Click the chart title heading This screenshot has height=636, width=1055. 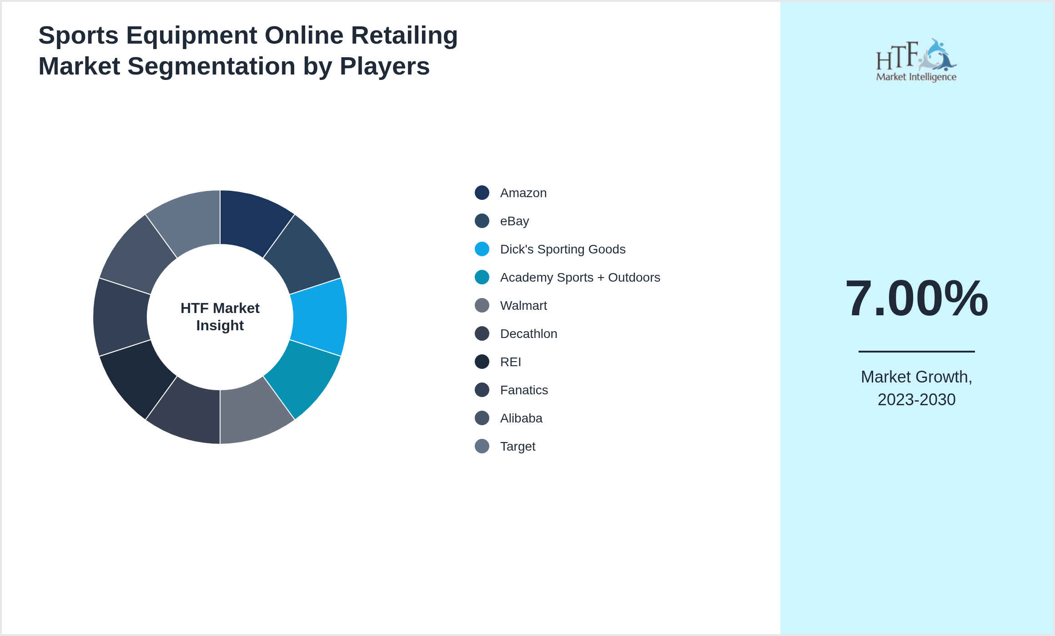(248, 50)
